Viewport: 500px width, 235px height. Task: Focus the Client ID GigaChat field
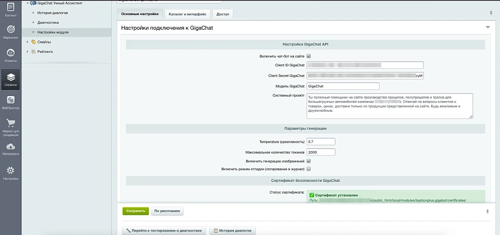coord(365,65)
